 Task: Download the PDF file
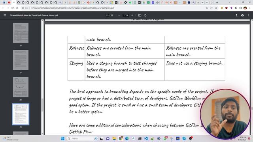pyautogui.click(x=236, y=15)
